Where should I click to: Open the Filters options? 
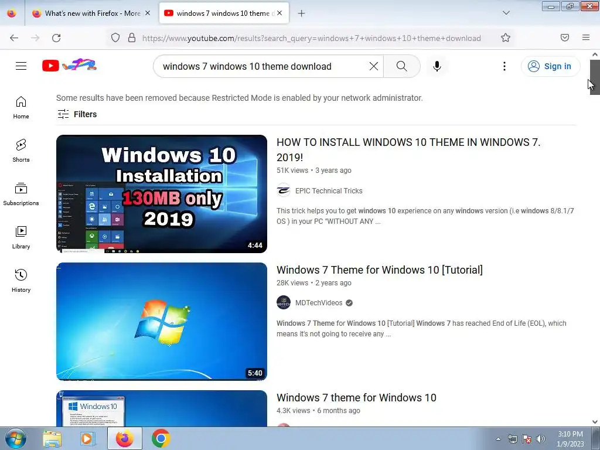tap(77, 114)
